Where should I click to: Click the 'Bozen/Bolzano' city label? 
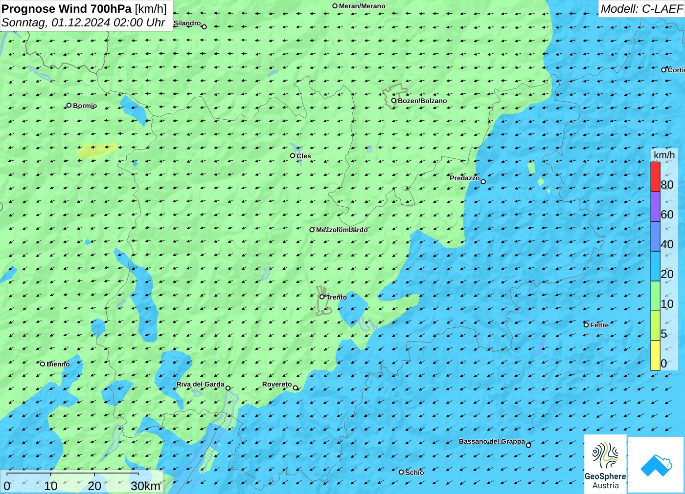pyautogui.click(x=422, y=101)
